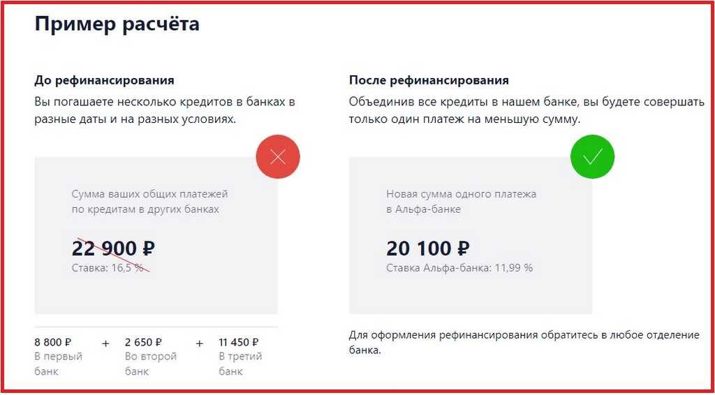Screen dimensions: 715x395
Task: Click the 'Пример расчёта' heading
Action: click(x=117, y=24)
